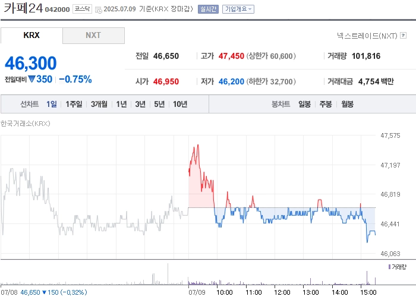
Task: Click the 13:00 time axis label
Action: (x=311, y=292)
